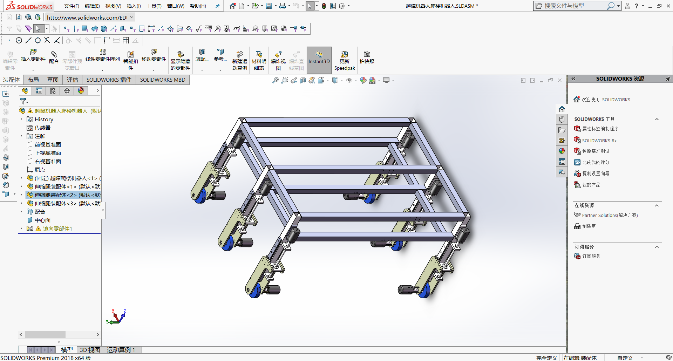Open 属性标签编制程序 link

tap(600, 129)
